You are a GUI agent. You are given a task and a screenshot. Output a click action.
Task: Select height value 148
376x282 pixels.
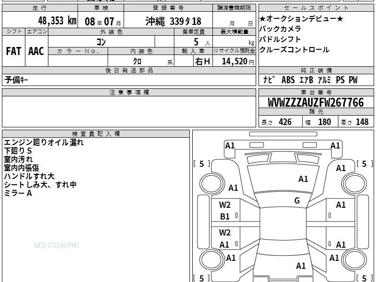point(362,122)
